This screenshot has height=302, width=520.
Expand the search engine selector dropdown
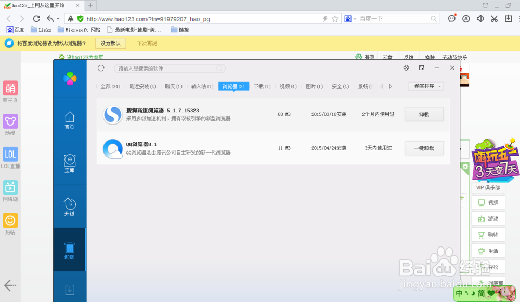coord(355,19)
